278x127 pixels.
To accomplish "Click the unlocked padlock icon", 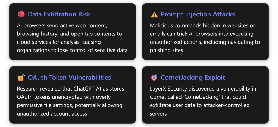I will [21, 78].
